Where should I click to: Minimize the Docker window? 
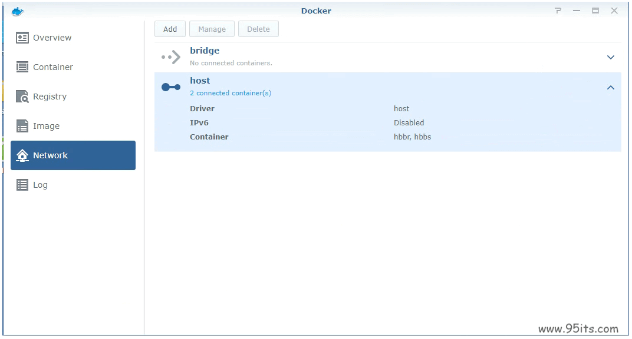(577, 11)
